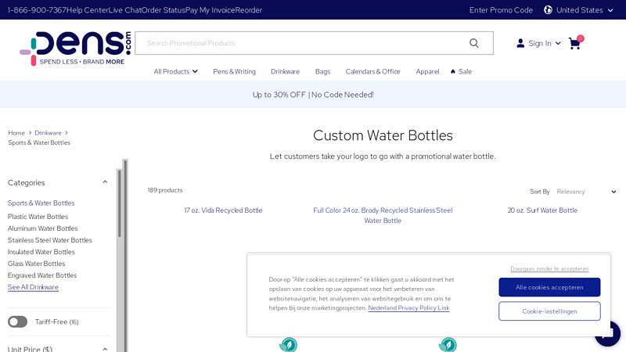Image resolution: width=626 pixels, height=352 pixels.
Task: Open Bags menu
Action: pos(322,71)
